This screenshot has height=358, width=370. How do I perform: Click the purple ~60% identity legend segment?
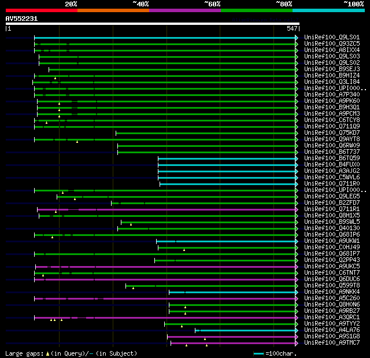pos(185,10)
